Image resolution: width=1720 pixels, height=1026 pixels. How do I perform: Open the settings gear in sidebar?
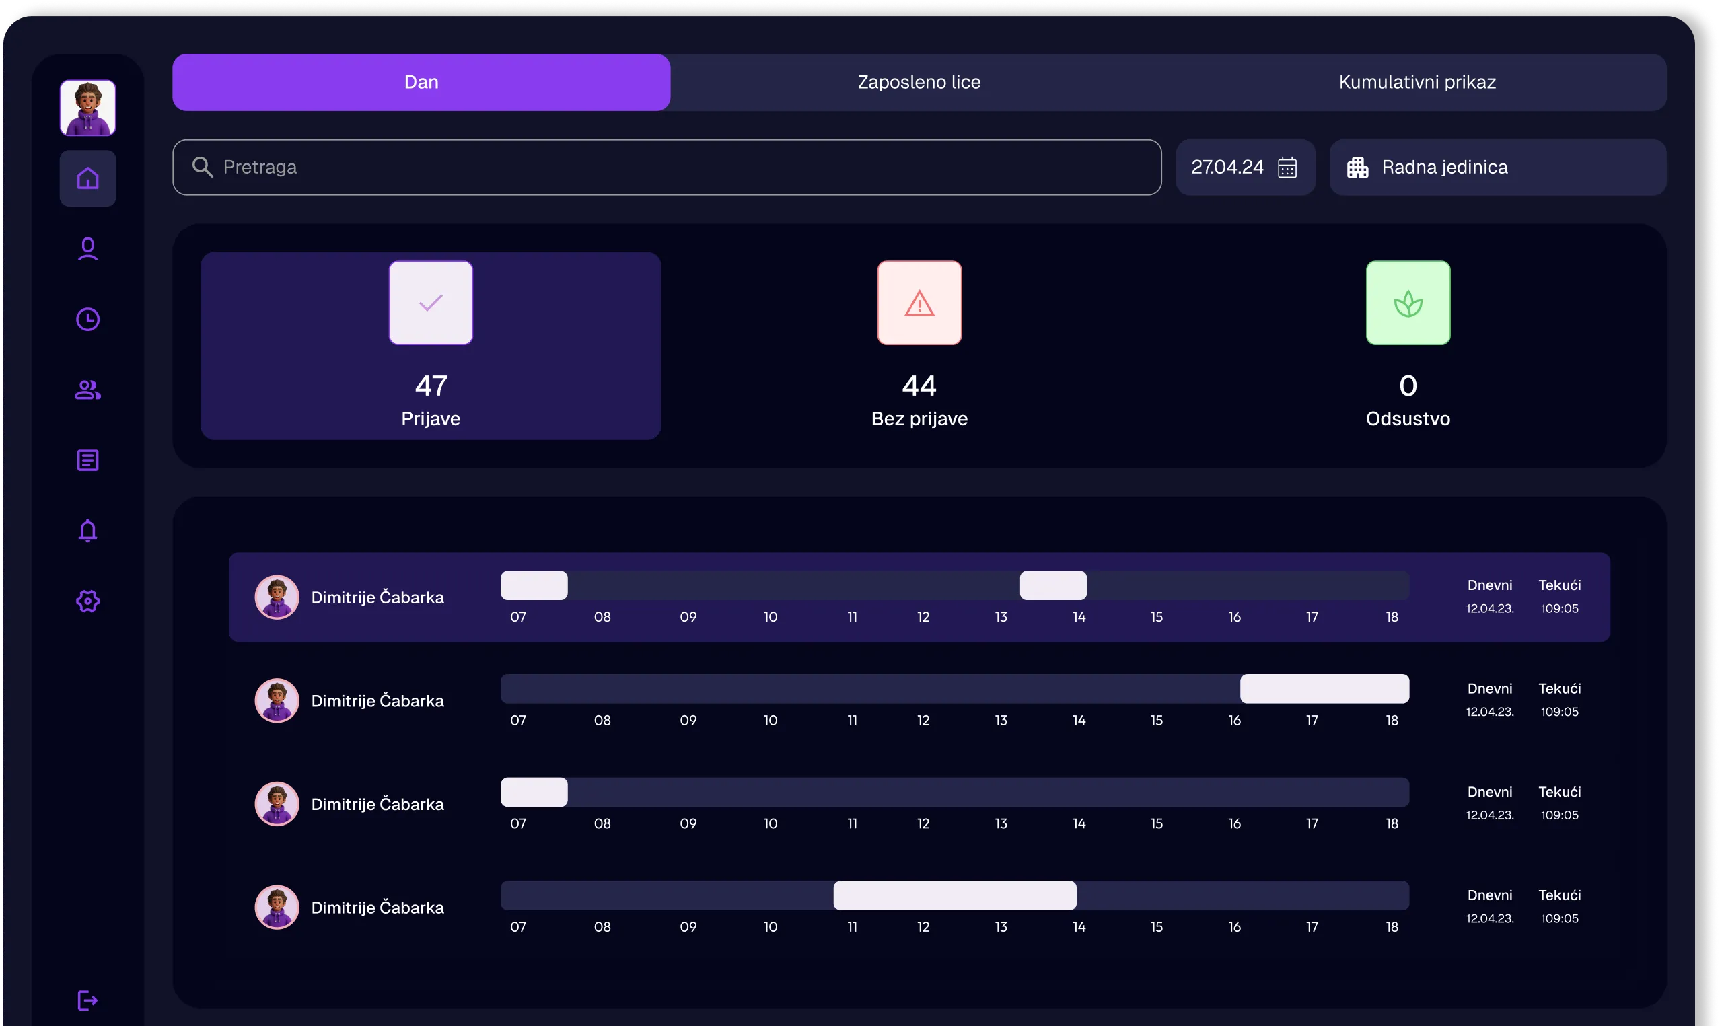pyautogui.click(x=87, y=601)
